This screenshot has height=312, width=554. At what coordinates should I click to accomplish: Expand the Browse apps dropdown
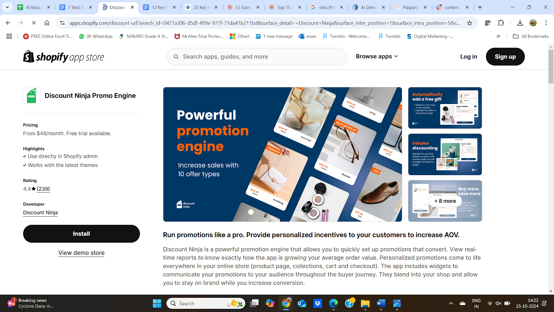click(x=377, y=57)
